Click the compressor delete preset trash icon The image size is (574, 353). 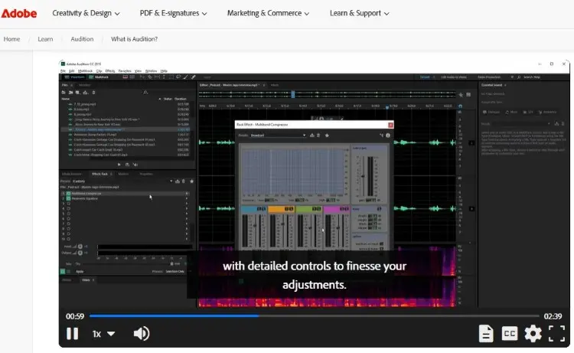point(318,135)
